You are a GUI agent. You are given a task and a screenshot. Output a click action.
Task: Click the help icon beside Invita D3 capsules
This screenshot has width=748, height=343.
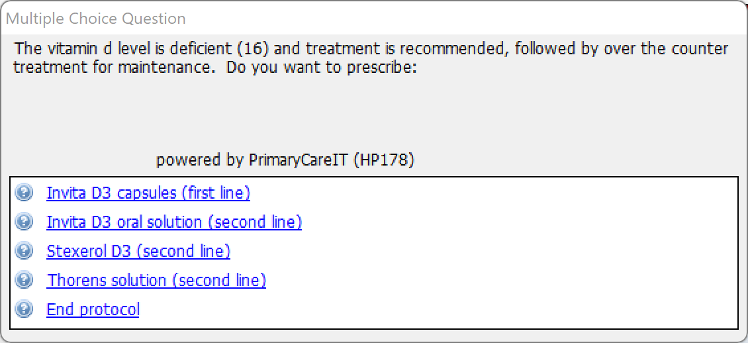click(x=24, y=193)
